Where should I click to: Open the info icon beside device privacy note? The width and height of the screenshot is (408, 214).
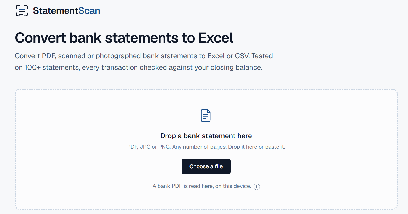tap(257, 187)
